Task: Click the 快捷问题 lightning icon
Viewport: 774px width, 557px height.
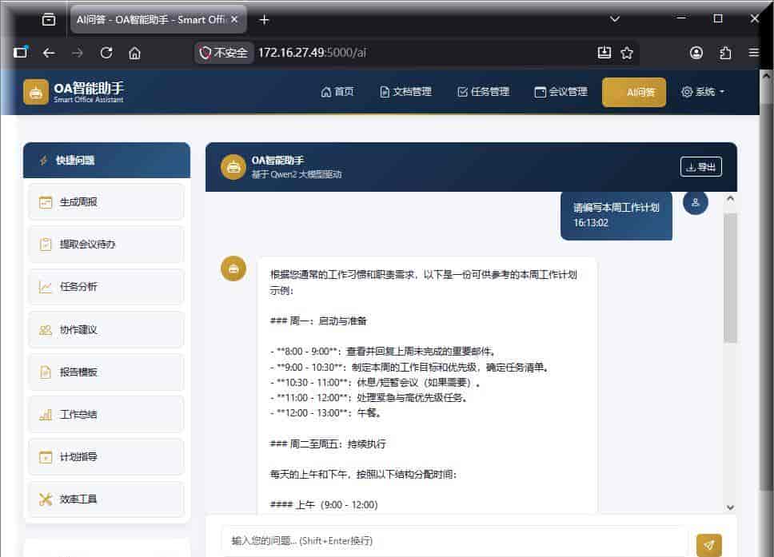Action: [x=43, y=161]
